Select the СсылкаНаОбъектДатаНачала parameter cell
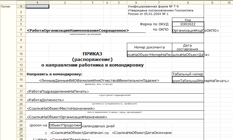 (77, 133)
